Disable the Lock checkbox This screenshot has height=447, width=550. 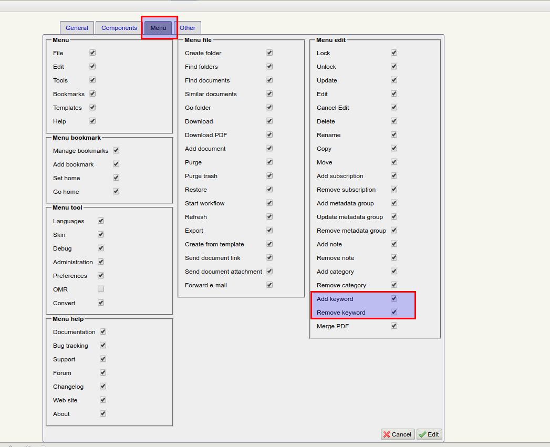tap(394, 53)
